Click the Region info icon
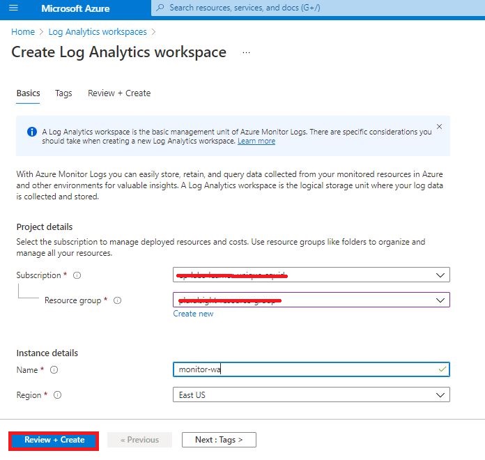Image resolution: width=485 pixels, height=460 pixels. 58,395
